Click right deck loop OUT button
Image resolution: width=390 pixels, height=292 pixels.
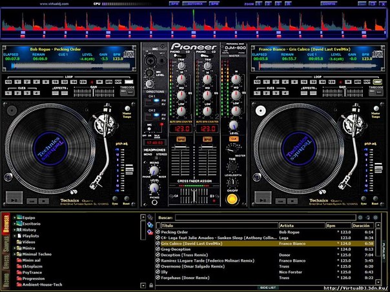367,82
